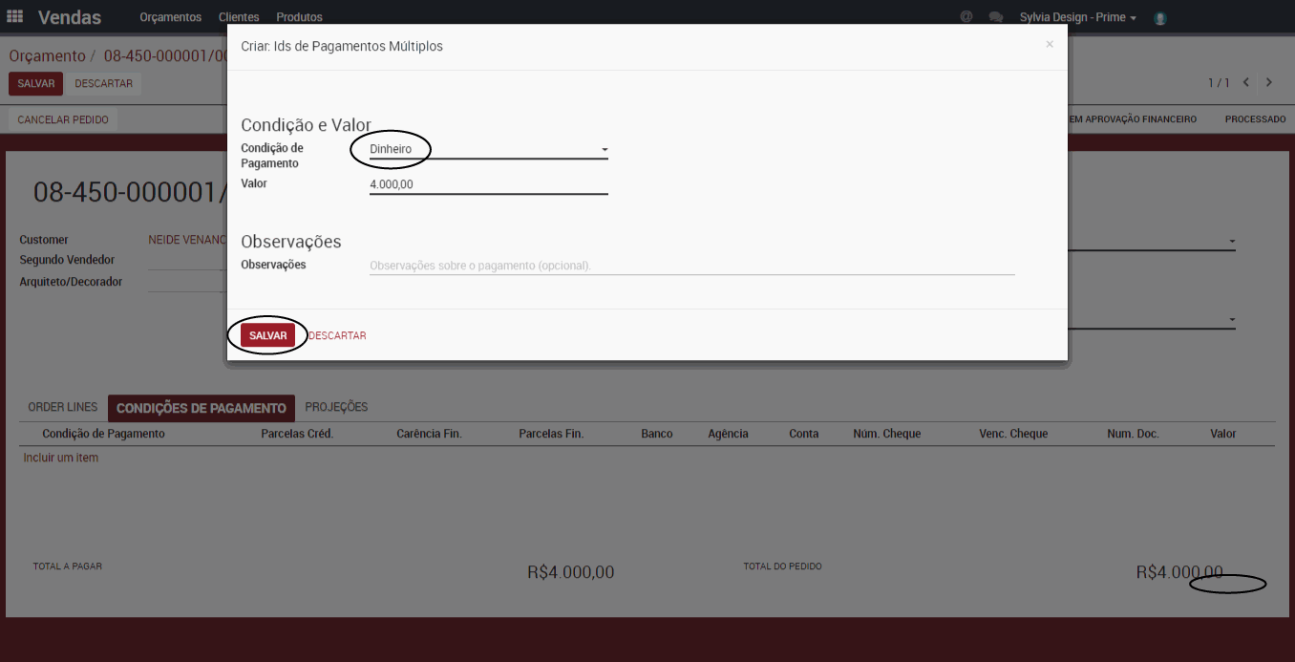Screen dimensions: 1295x662
Task: Click the user avatar icon
Action: point(1160,17)
